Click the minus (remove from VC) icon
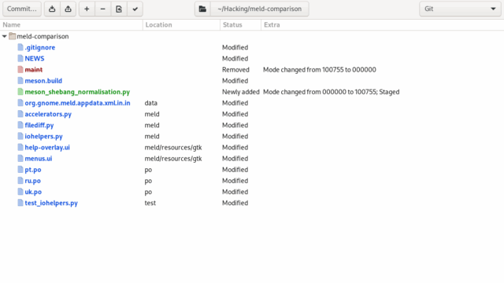 [x=103, y=9]
